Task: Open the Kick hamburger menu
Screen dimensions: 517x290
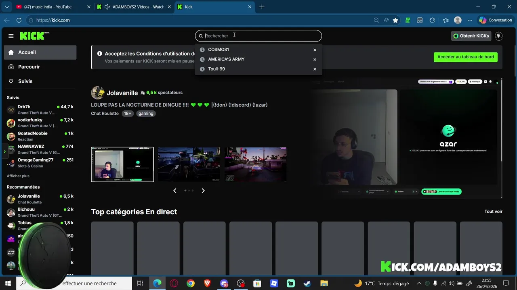Action: [x=11, y=36]
